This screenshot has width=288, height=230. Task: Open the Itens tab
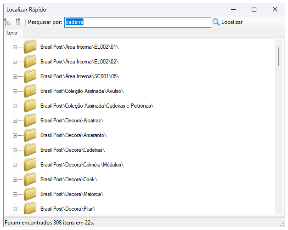11,33
